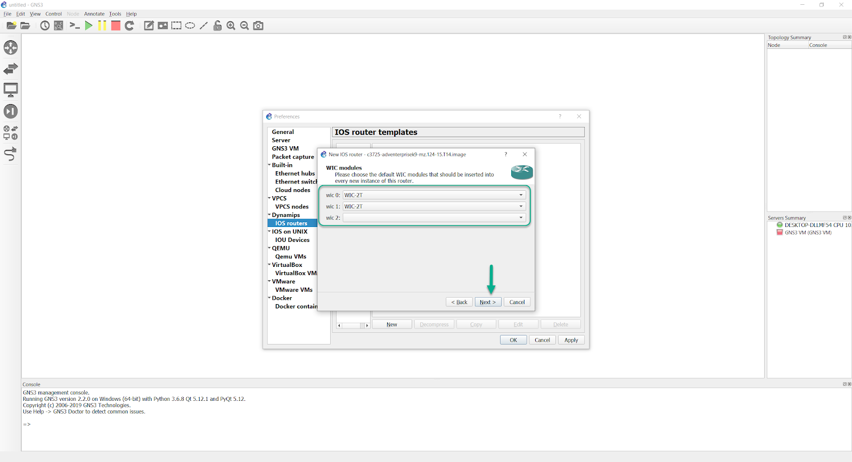Image resolution: width=852 pixels, height=462 pixels.
Task: Click Cancel in Preferences dialog
Action: point(542,340)
